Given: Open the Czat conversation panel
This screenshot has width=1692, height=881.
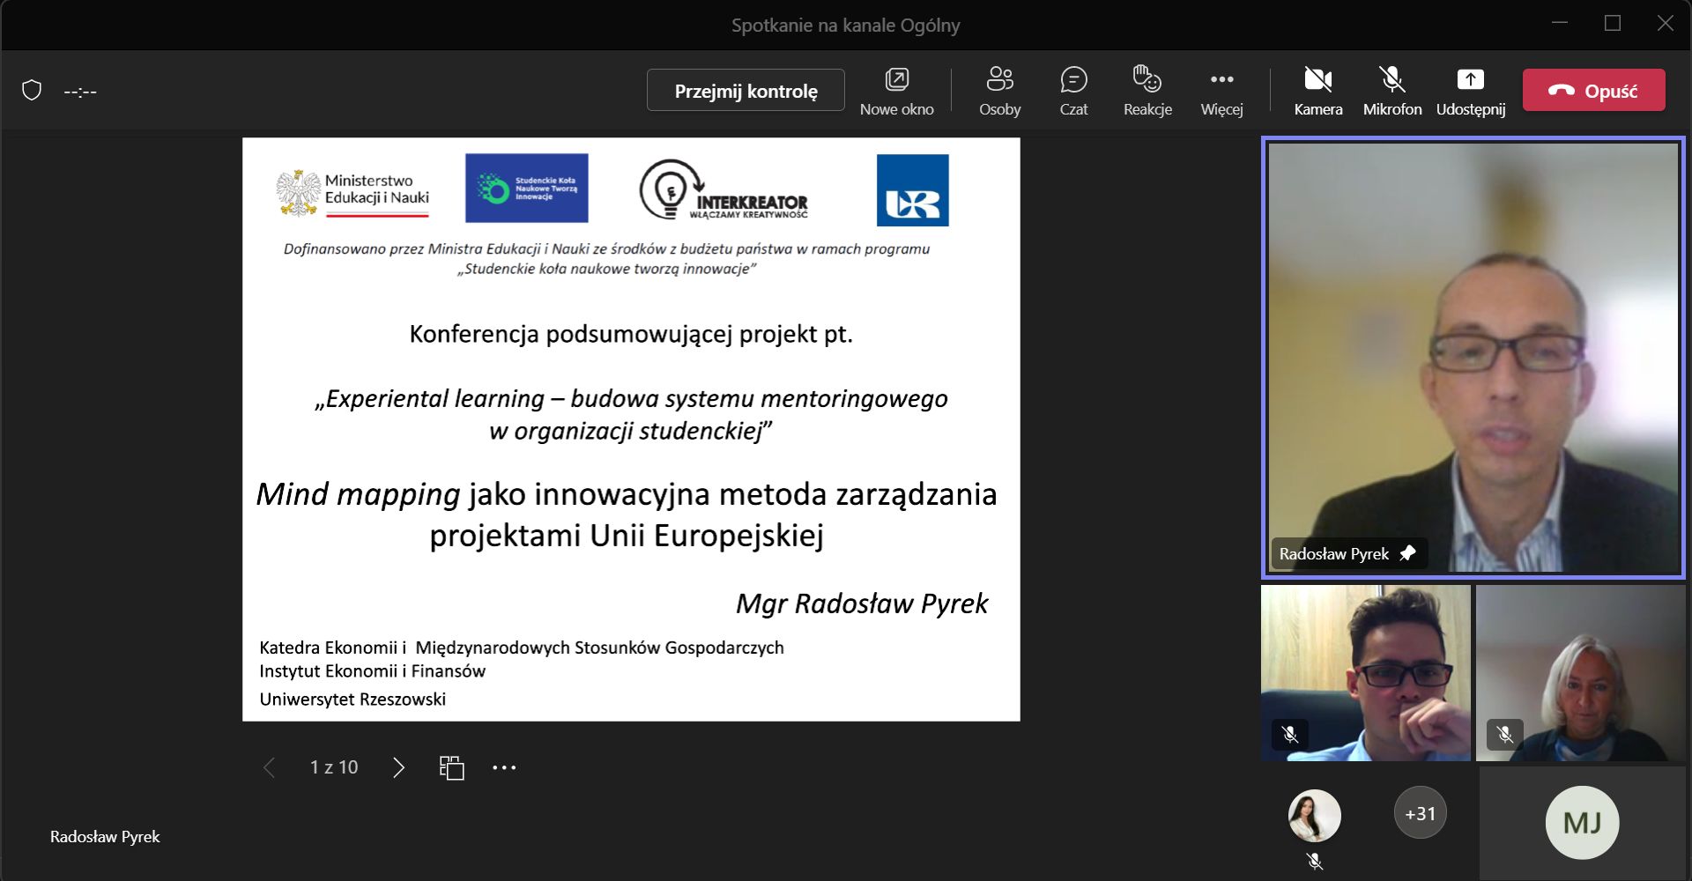Looking at the screenshot, I should 1073,91.
